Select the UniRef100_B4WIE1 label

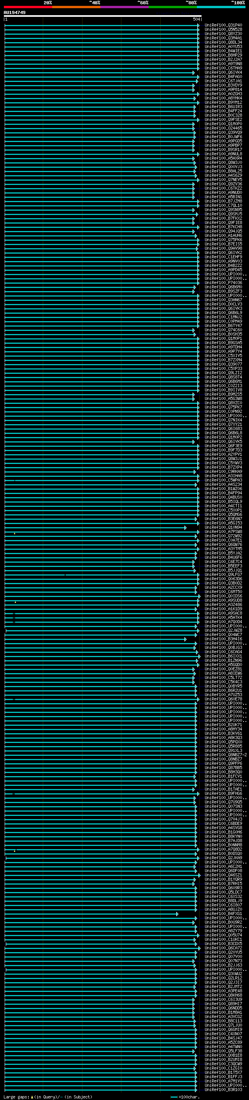pyautogui.click(x=223, y=51)
